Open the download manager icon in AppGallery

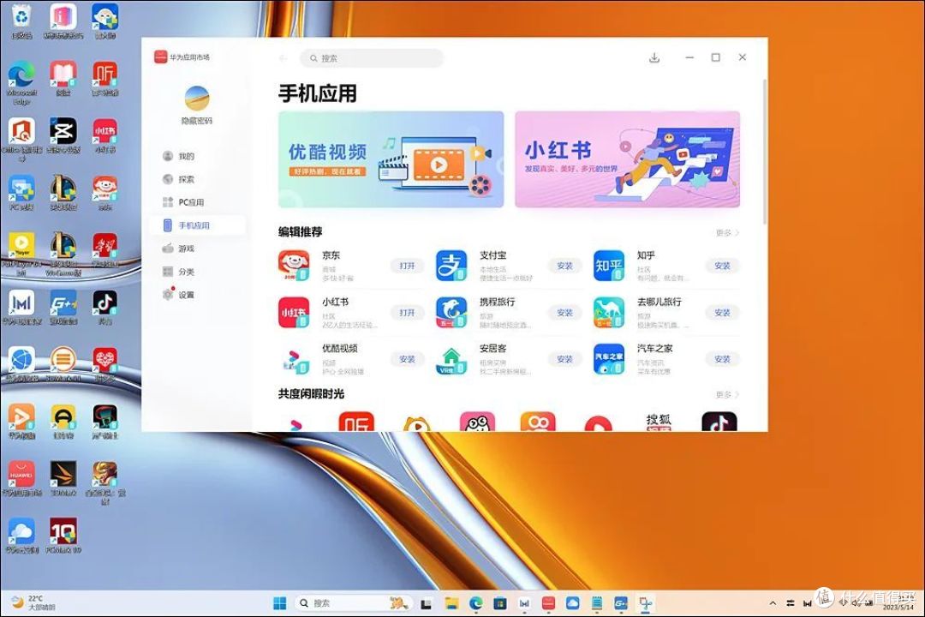654,58
